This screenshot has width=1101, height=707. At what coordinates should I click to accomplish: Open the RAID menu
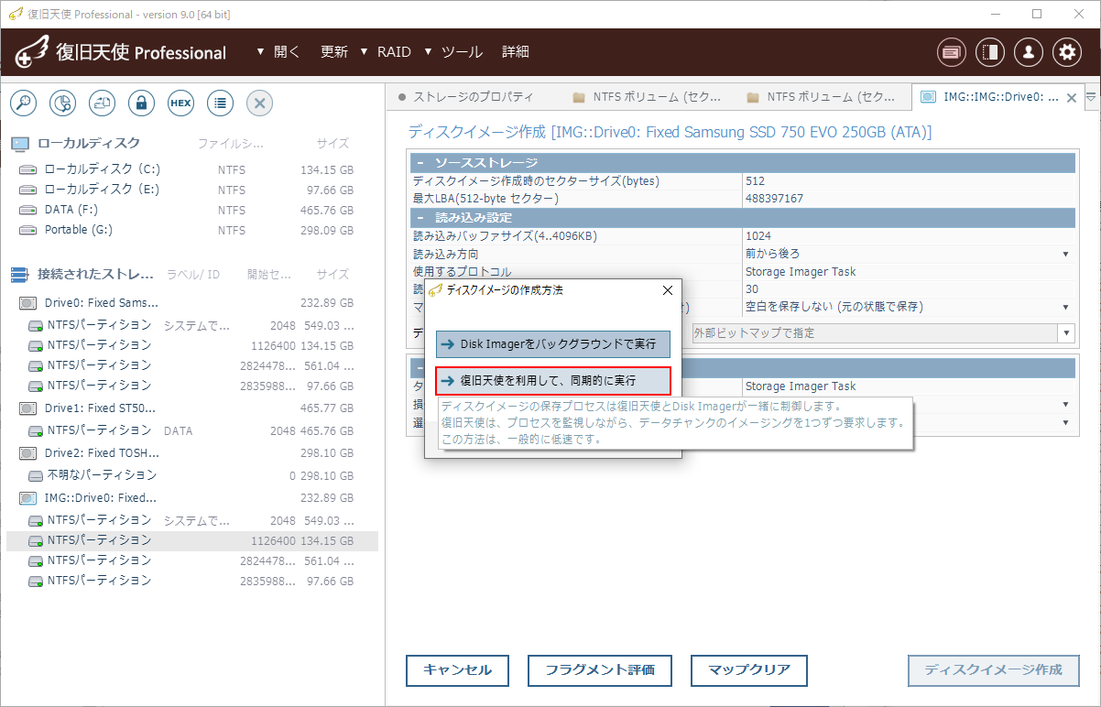click(385, 52)
